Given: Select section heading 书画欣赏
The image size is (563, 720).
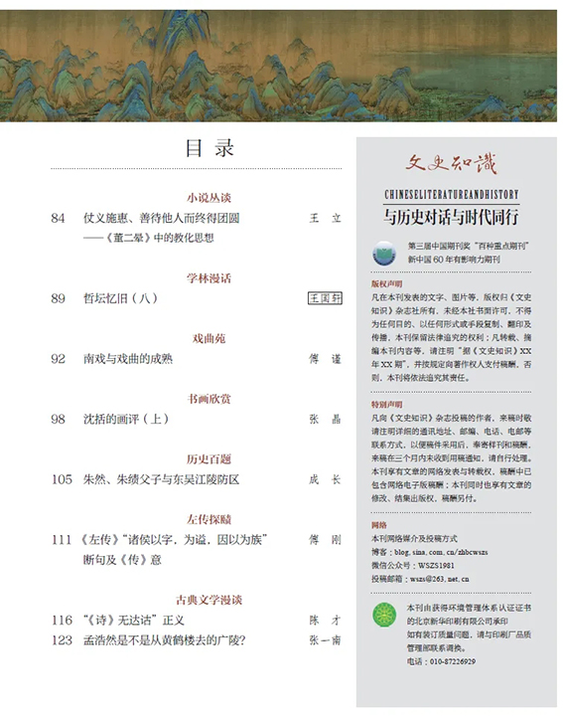Looking at the screenshot, I should coord(210,399).
